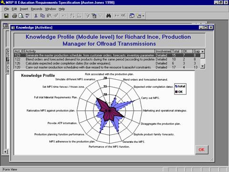Image resolution: width=229 pixels, height=172 pixels.
Task: Click the activity list scroll up arrow
Action: 202,52
